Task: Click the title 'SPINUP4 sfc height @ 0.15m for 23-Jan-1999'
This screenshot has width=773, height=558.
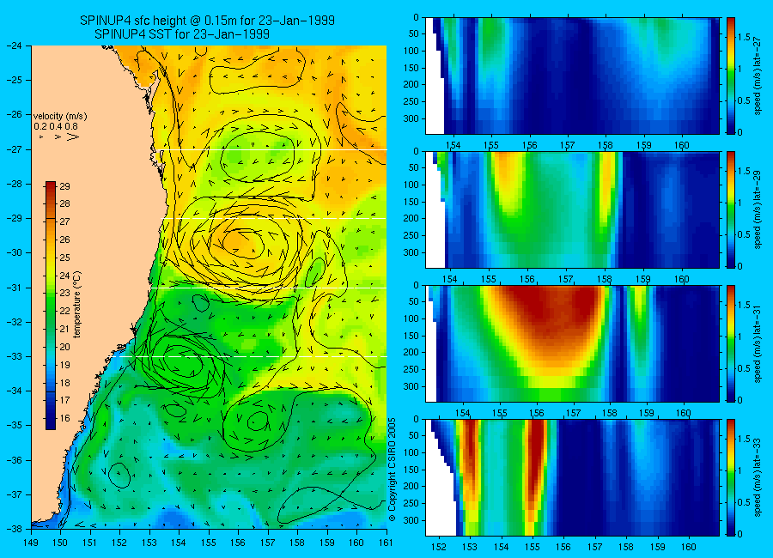Action: (208, 21)
